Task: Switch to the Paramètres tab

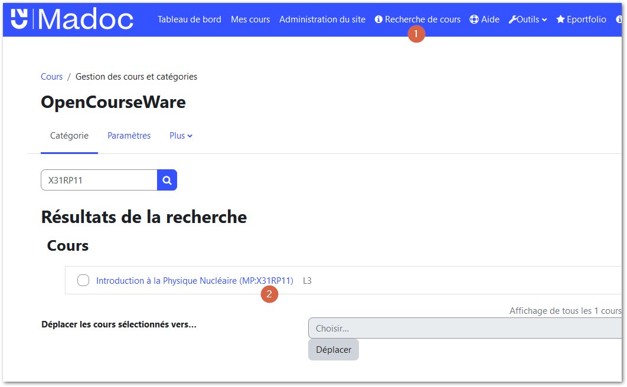Action: tap(129, 136)
